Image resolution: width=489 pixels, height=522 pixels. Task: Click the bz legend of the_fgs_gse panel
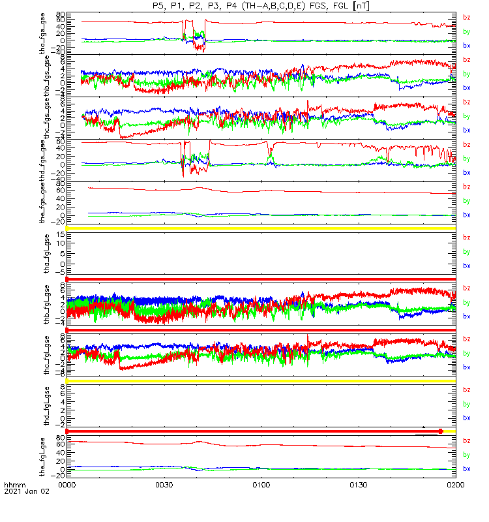click(x=467, y=187)
